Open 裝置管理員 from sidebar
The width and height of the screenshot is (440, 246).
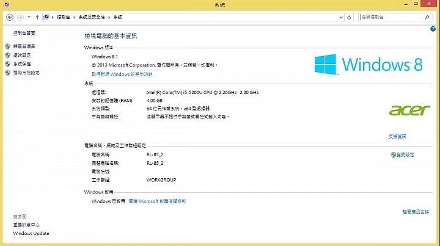click(x=24, y=46)
